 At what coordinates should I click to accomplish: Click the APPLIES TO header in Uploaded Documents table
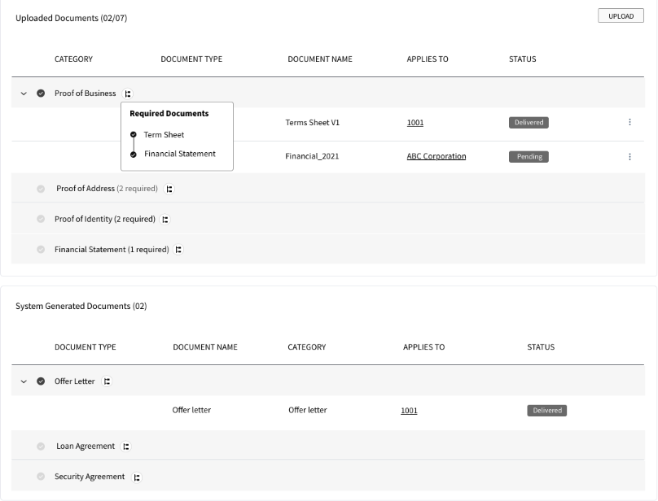coord(428,59)
